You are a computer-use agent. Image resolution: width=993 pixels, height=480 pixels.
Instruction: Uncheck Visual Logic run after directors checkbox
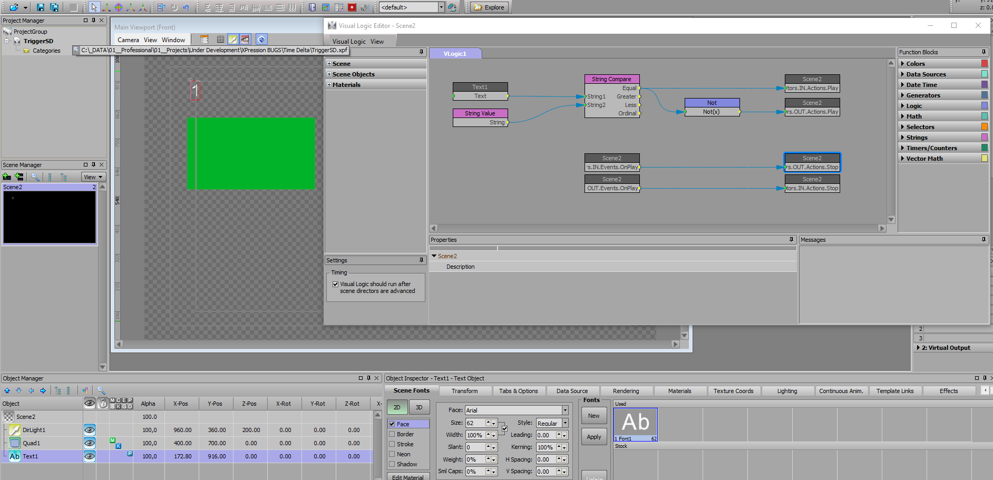(335, 284)
